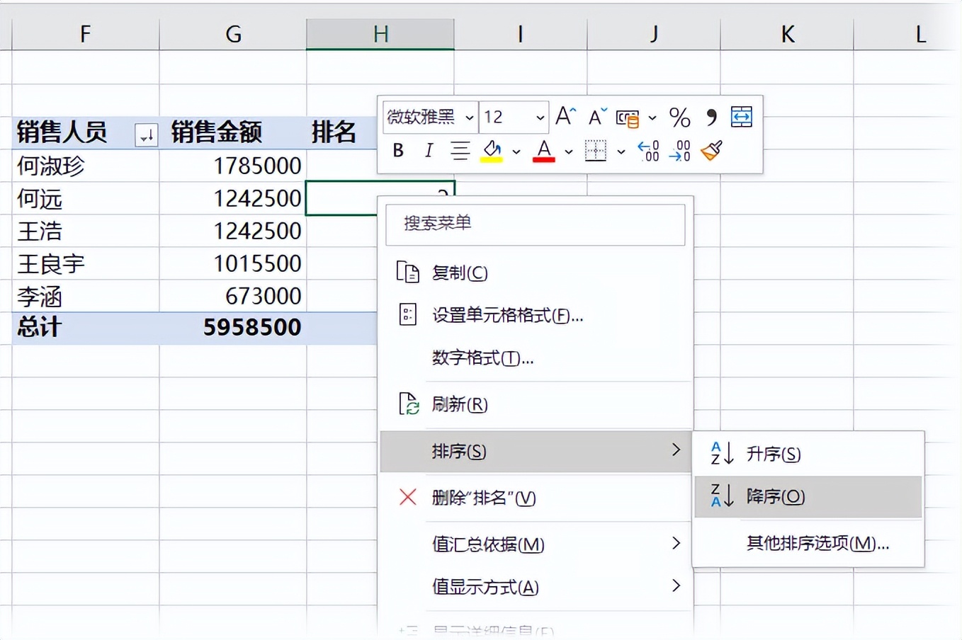The image size is (962, 640).
Task: Choose 复制(C) from context menu
Action: [536, 273]
